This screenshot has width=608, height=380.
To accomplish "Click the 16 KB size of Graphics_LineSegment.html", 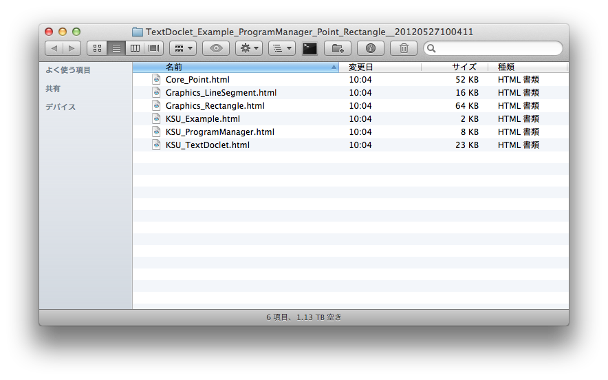I will [x=467, y=93].
